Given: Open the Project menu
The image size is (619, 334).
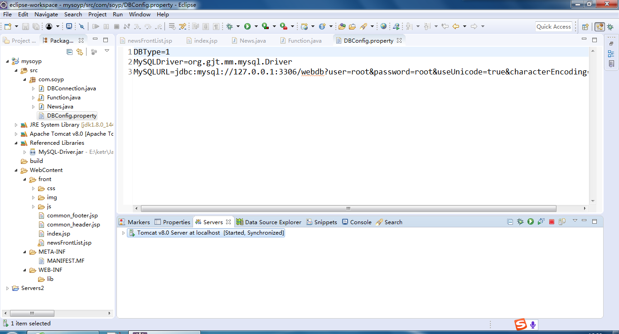Looking at the screenshot, I should pos(97,15).
